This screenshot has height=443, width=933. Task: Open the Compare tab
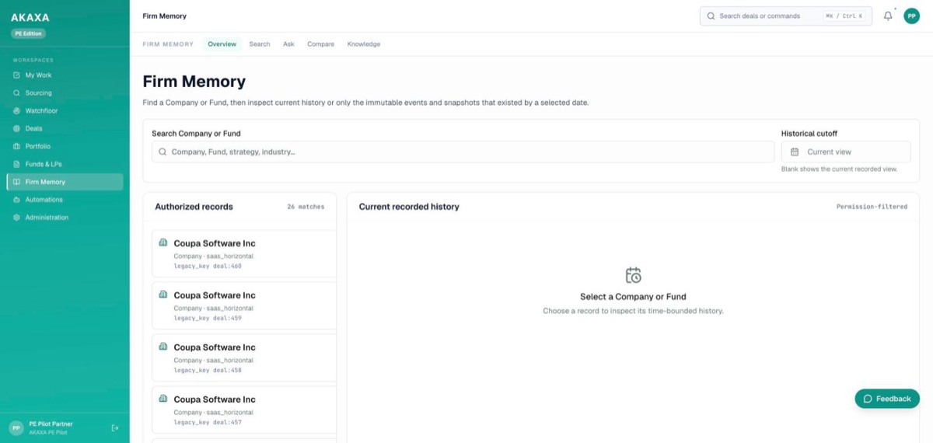(320, 44)
